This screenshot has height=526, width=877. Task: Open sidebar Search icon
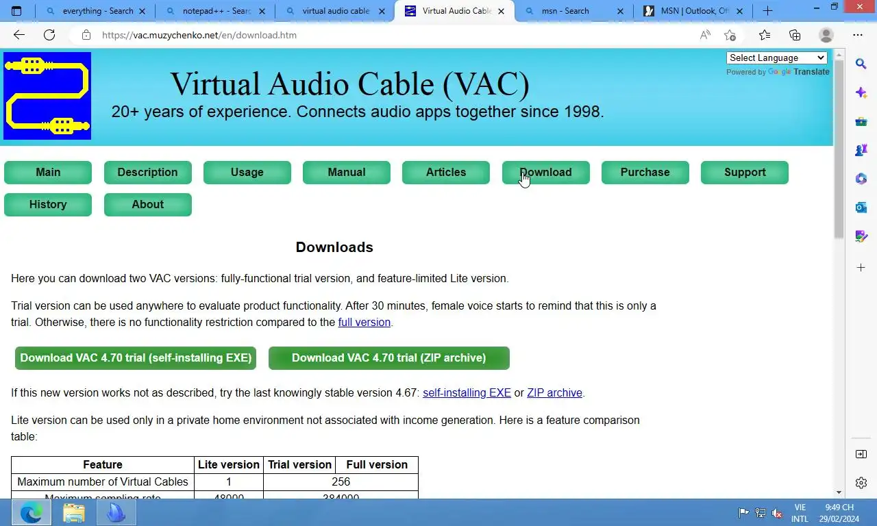pyautogui.click(x=861, y=64)
